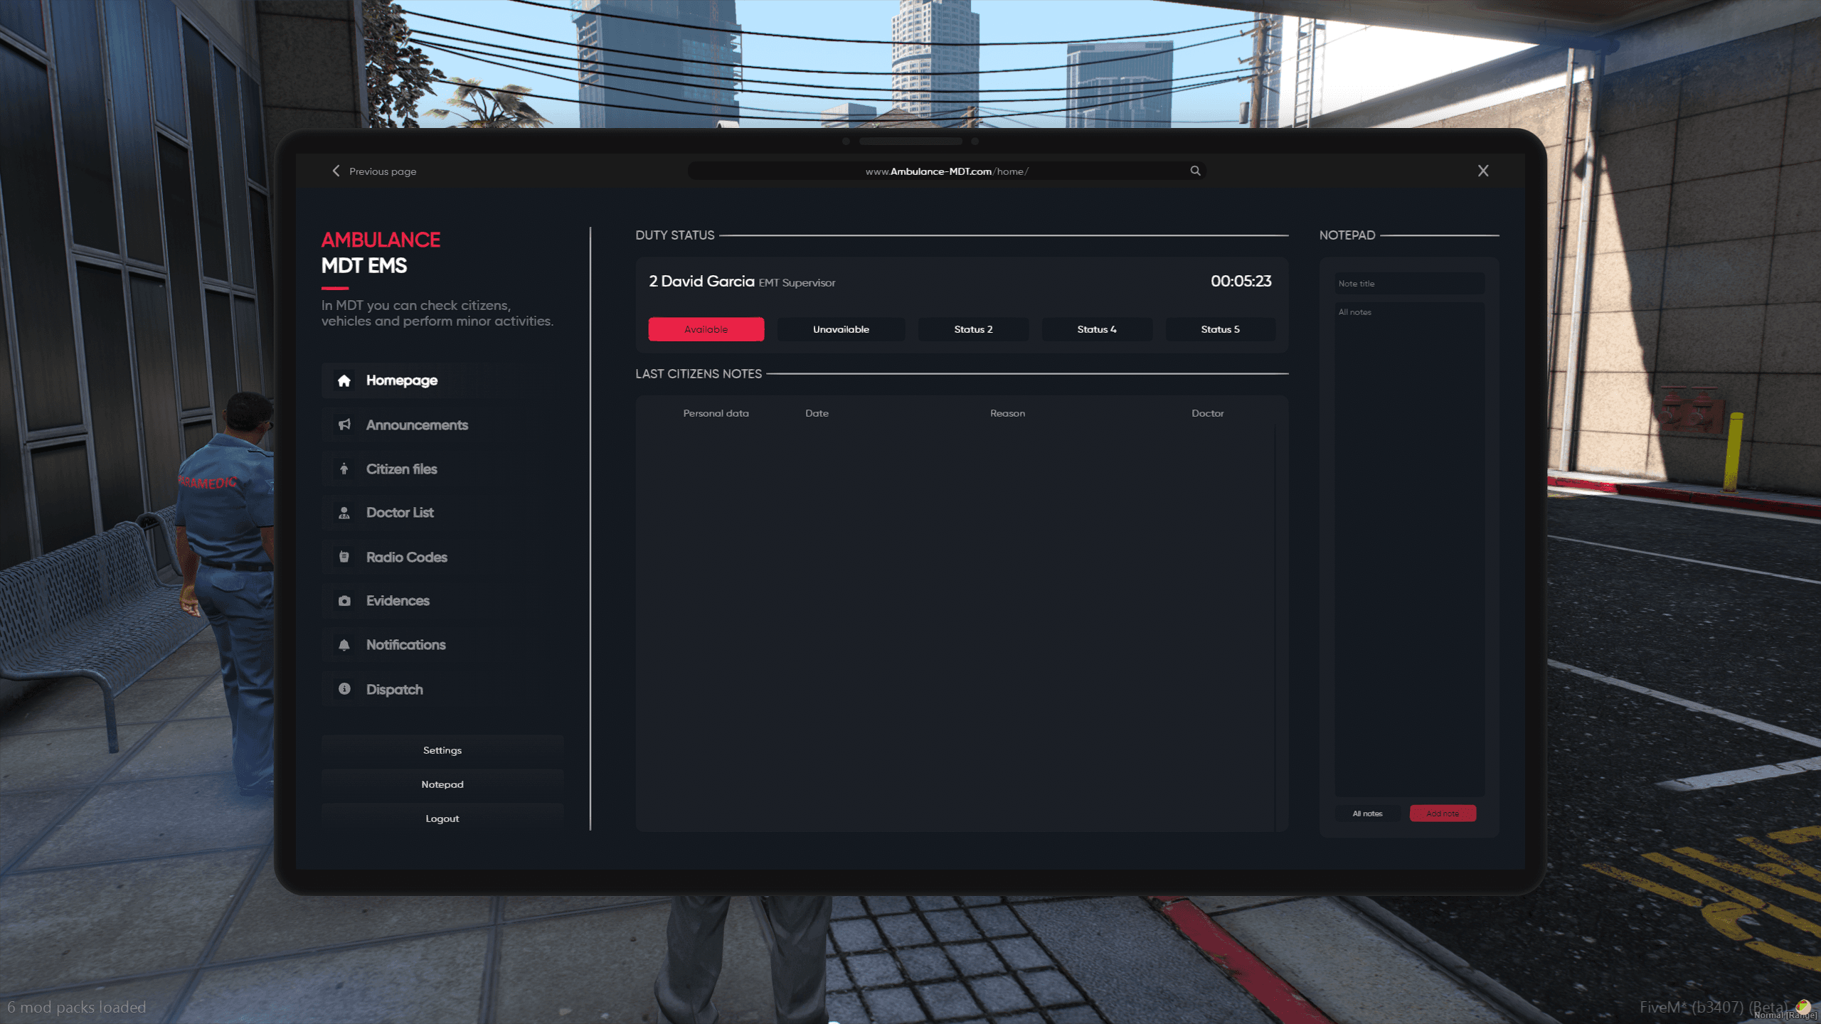Click the Doctor List icon

344,513
